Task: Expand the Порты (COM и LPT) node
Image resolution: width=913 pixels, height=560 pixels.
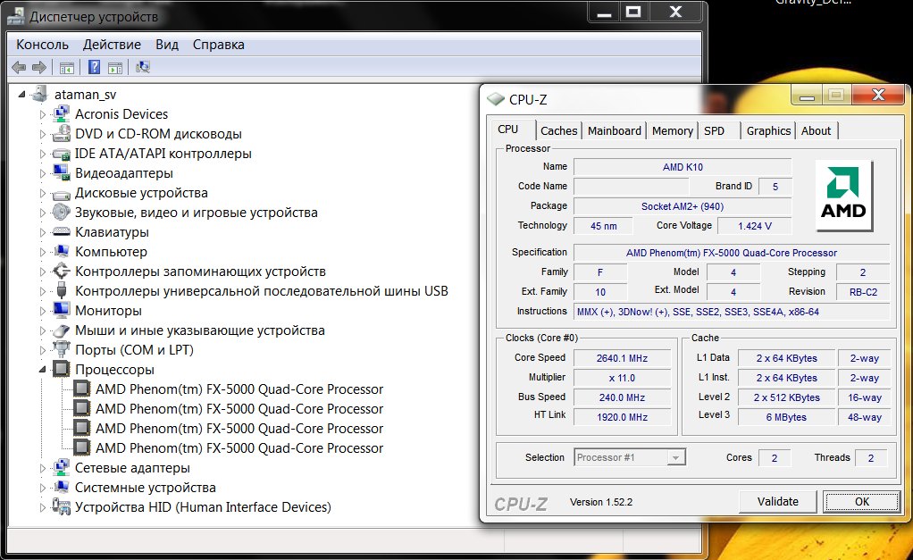Action: tap(43, 350)
